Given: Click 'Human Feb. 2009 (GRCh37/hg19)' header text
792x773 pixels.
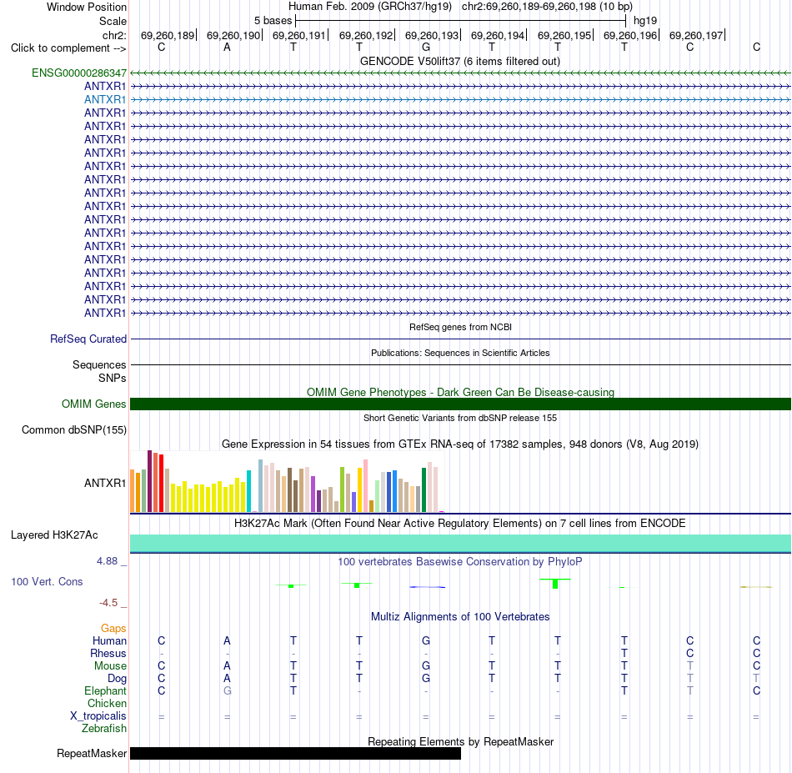Looking at the screenshot, I should [369, 7].
